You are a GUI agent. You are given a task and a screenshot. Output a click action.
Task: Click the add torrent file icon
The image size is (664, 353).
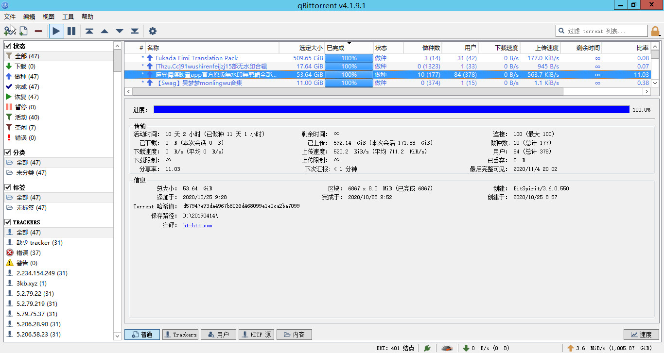pos(23,31)
